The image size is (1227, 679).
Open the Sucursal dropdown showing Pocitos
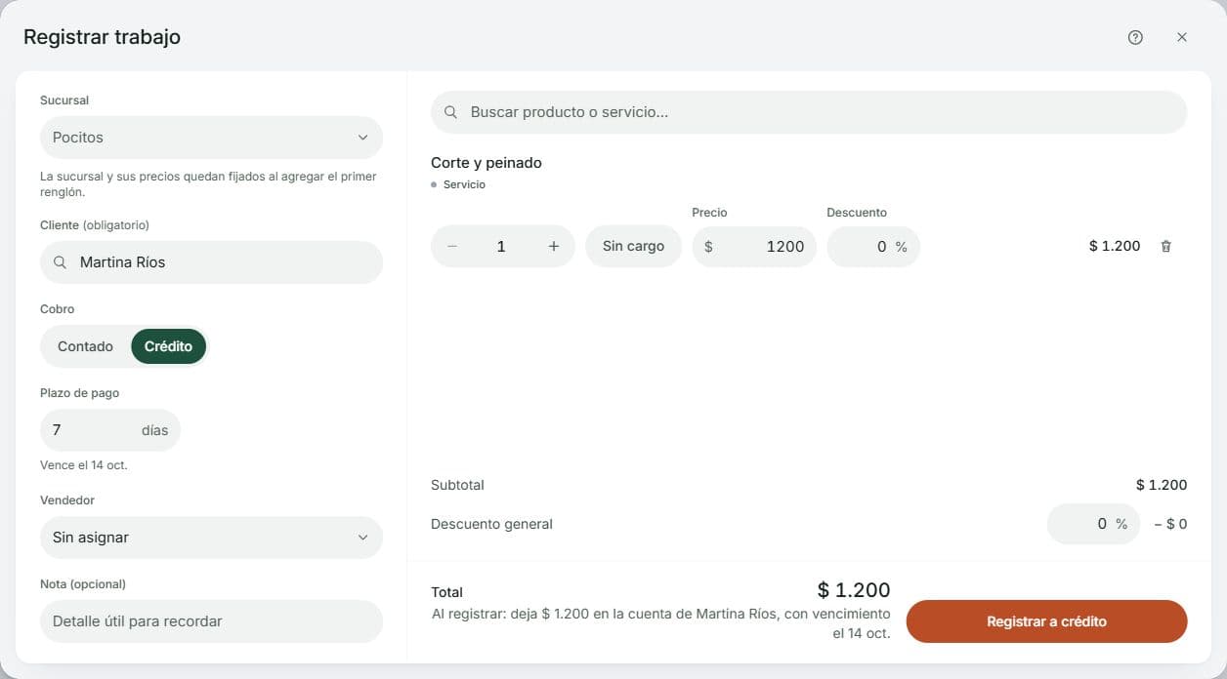click(x=211, y=138)
